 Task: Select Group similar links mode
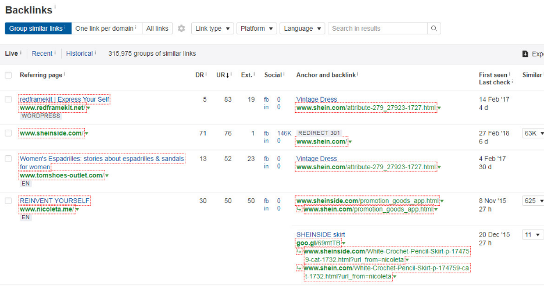pyautogui.click(x=38, y=28)
